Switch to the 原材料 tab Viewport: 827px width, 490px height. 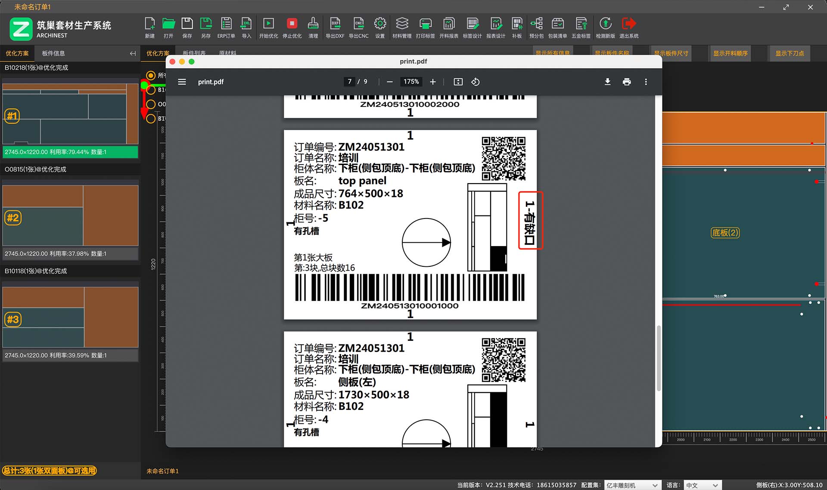[228, 53]
